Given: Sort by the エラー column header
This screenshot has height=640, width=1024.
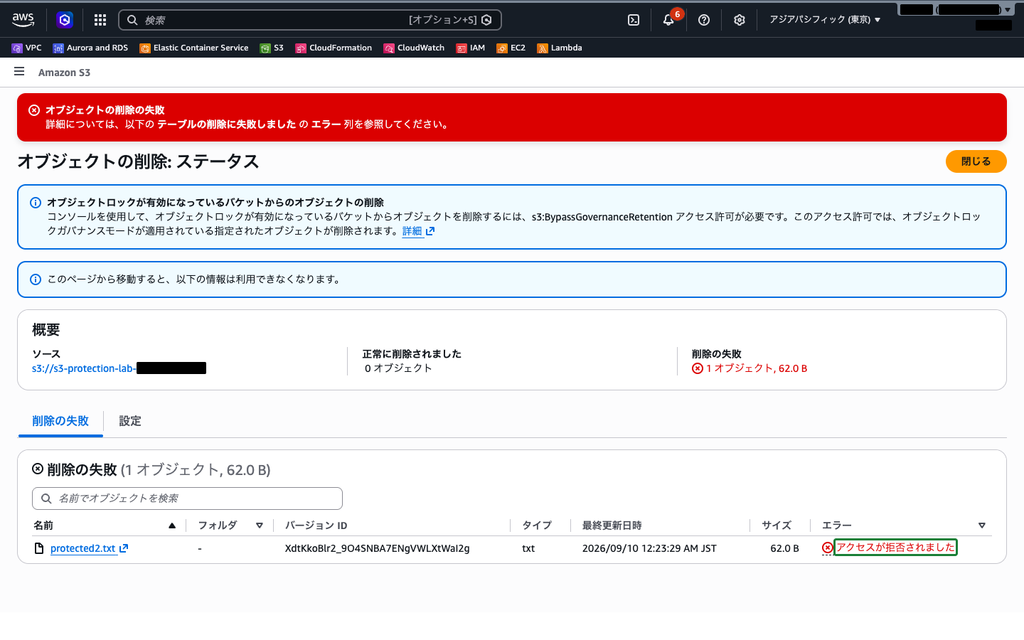Looking at the screenshot, I should click(x=903, y=526).
